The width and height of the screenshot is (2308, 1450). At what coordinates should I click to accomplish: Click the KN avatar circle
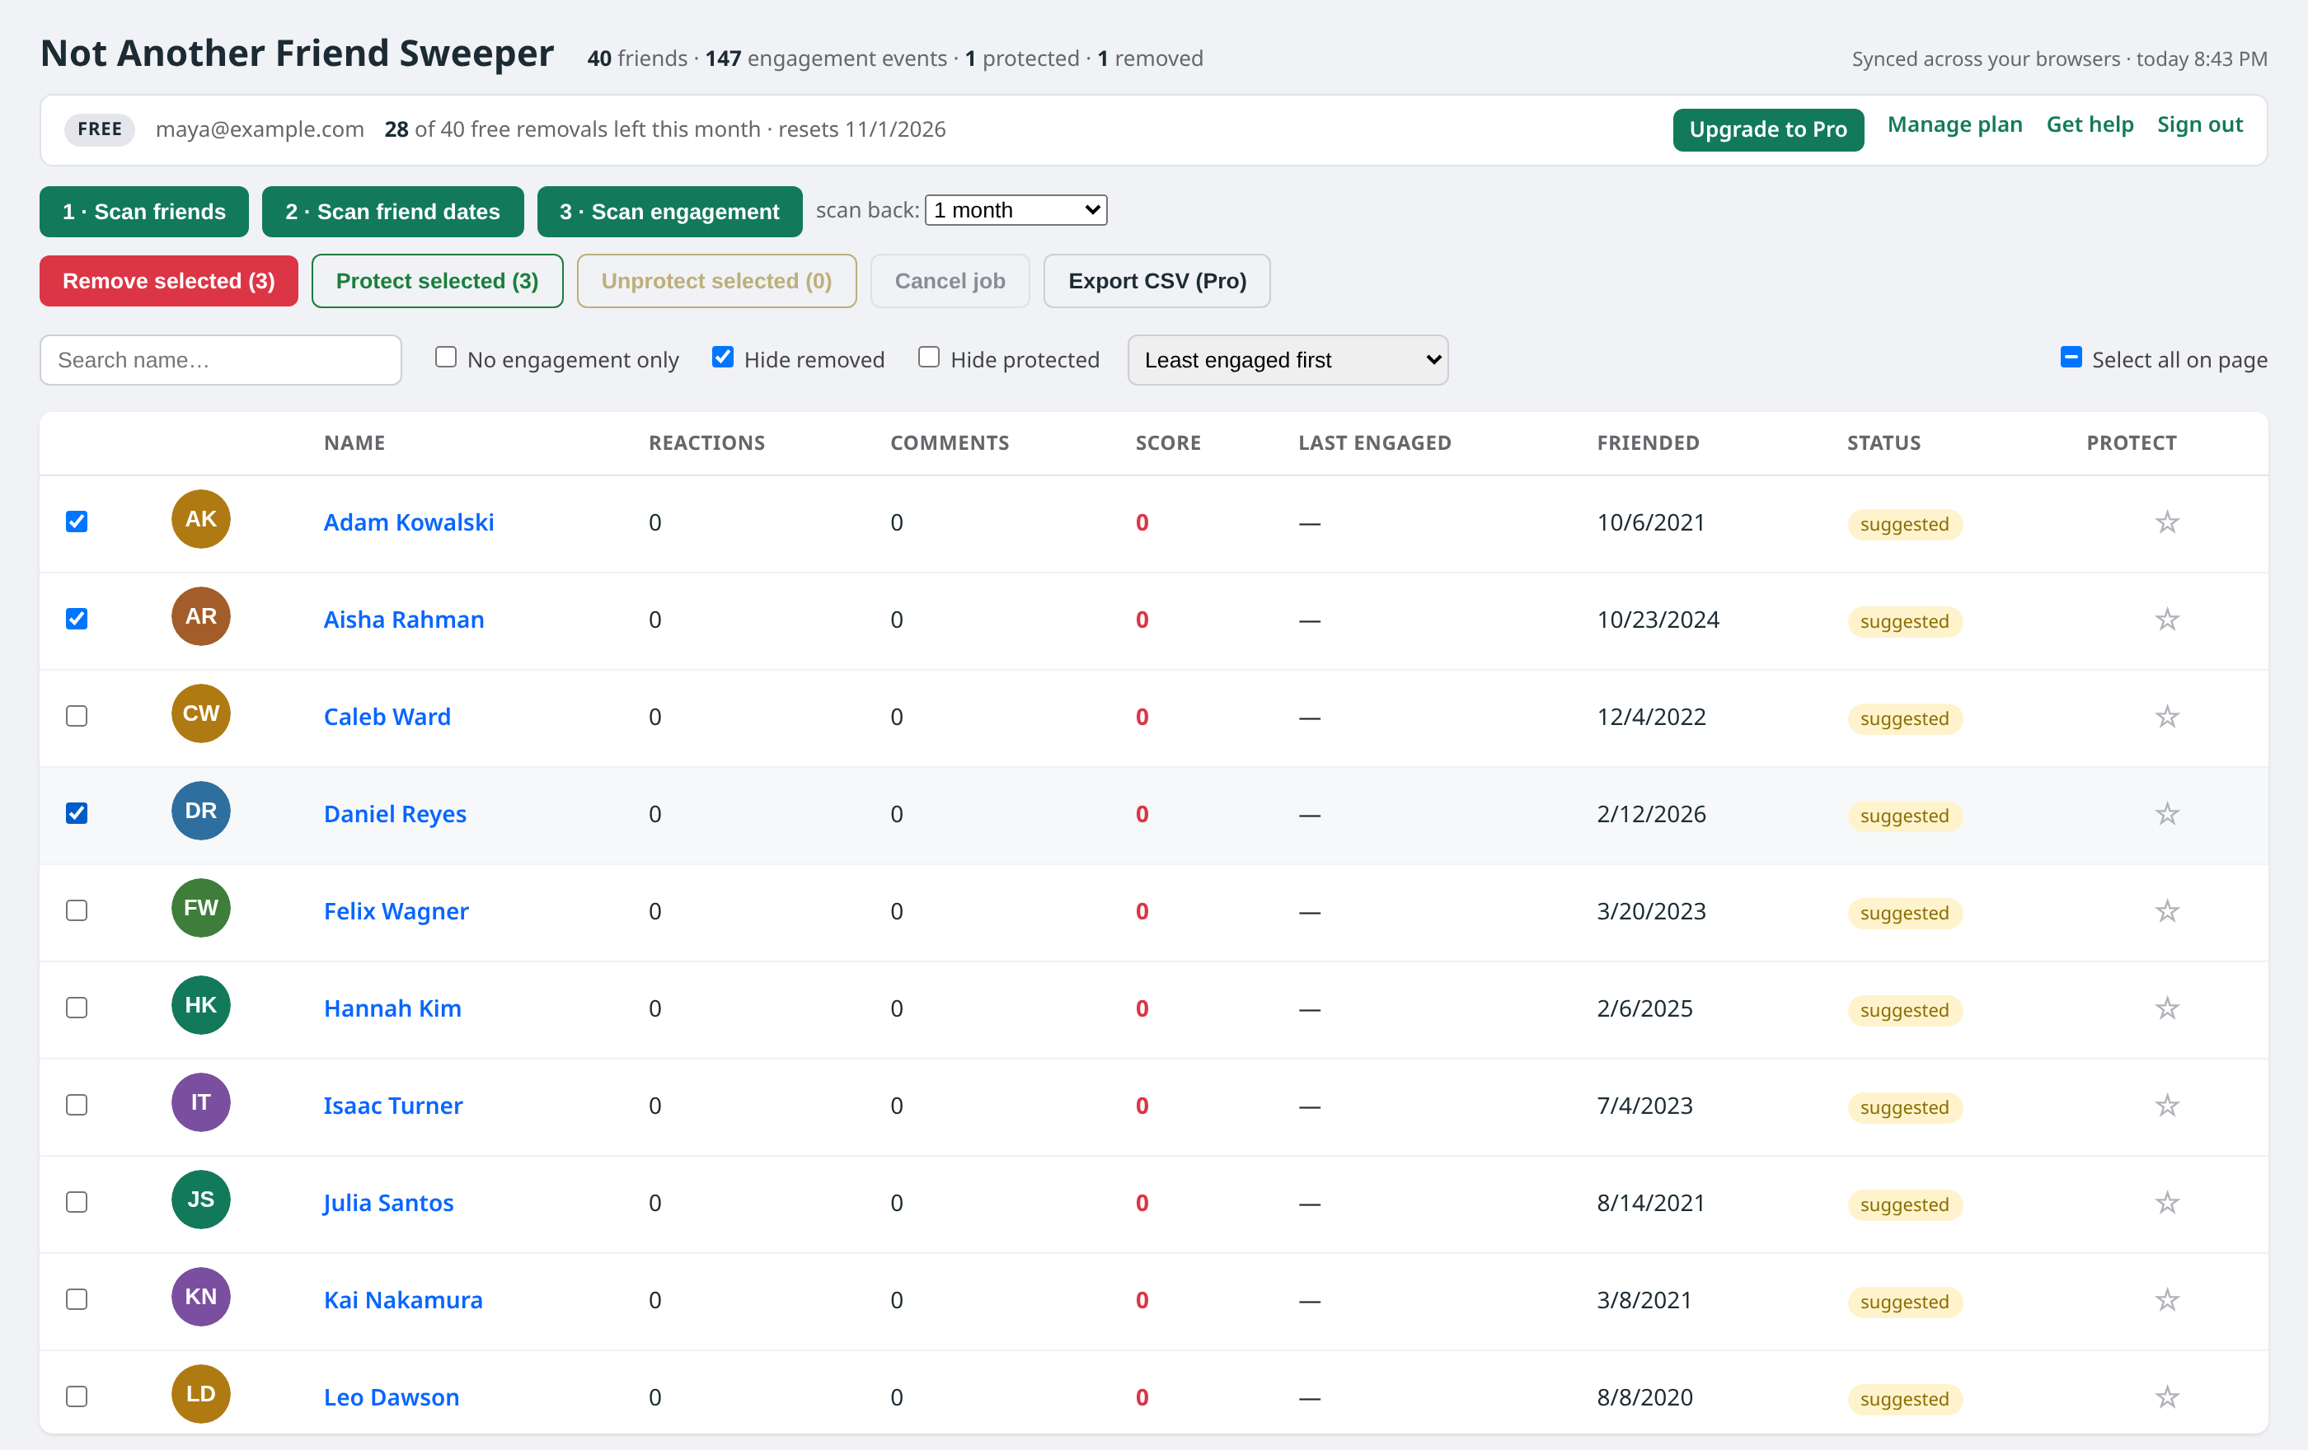(200, 1297)
